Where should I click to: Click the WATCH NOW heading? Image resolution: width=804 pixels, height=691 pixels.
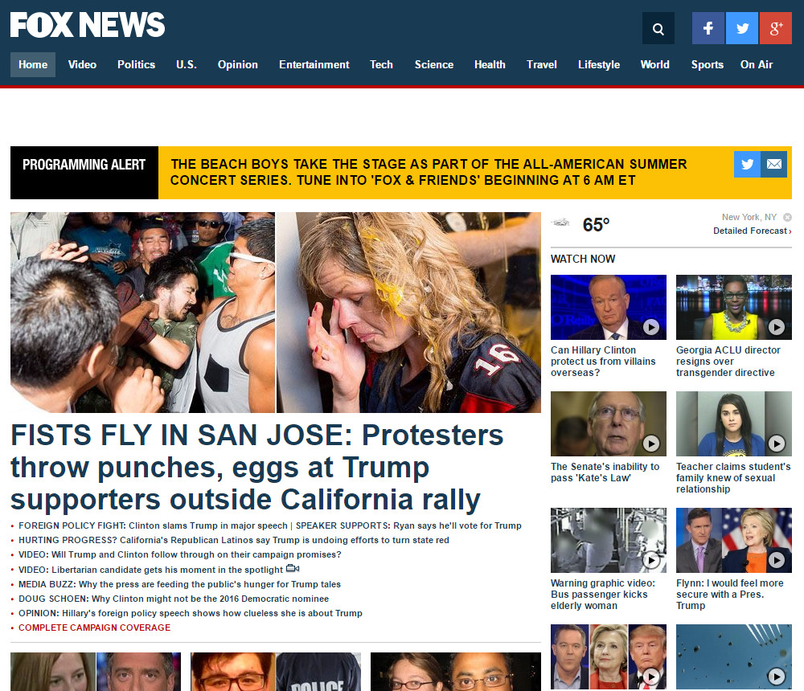(x=583, y=259)
